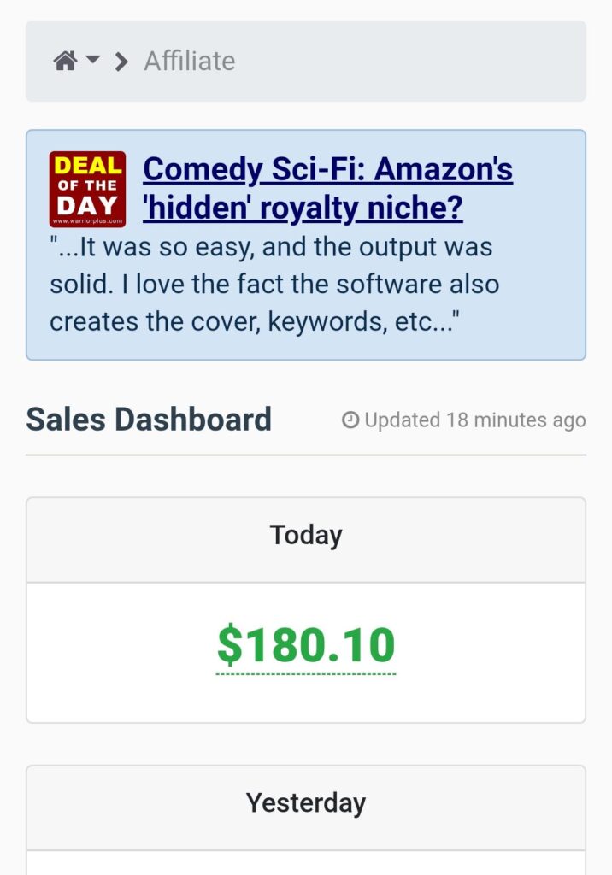Click the Updated 18 minutes ago text
The image size is (612, 875).
[x=474, y=420]
